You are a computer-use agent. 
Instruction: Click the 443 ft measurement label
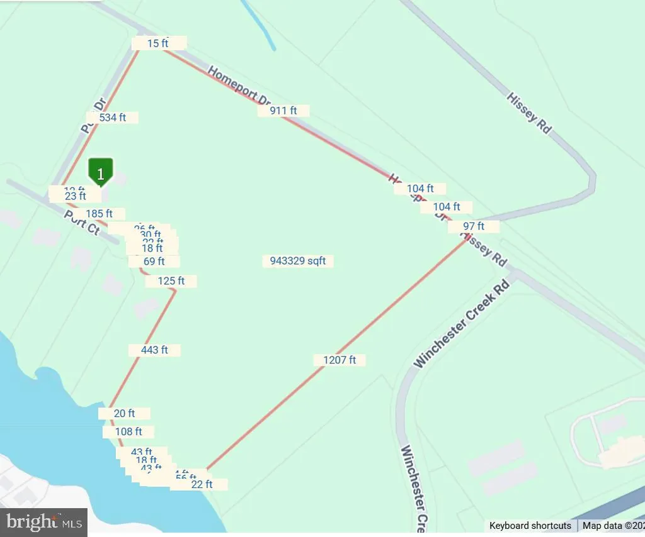pyautogui.click(x=154, y=350)
